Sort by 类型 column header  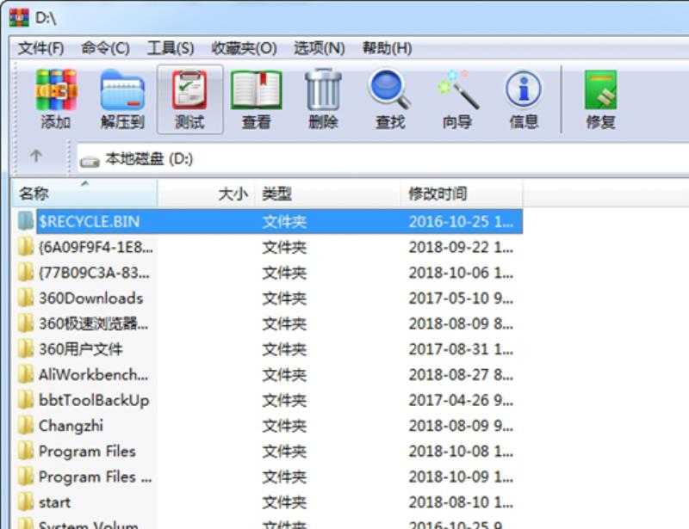click(x=327, y=194)
